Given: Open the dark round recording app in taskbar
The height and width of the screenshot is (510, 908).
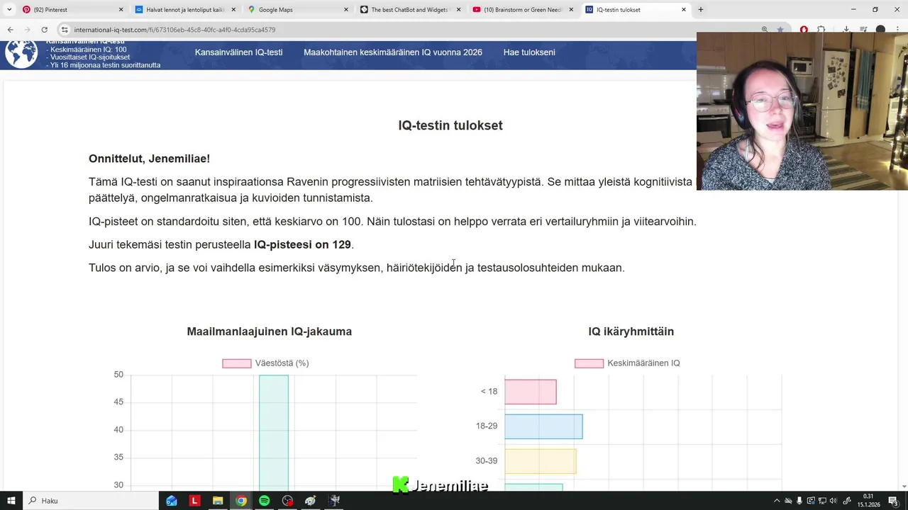Looking at the screenshot, I should (287, 501).
